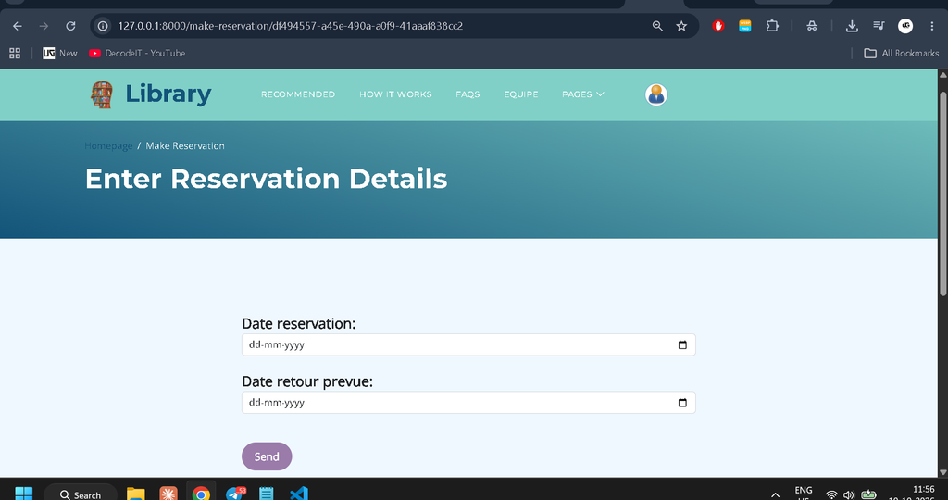948x500 pixels.
Task: Focus the Date retour prevue input field
Action: click(x=468, y=403)
